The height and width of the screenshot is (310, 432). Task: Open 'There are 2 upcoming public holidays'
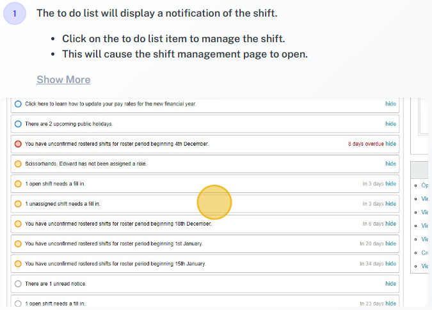(69, 124)
